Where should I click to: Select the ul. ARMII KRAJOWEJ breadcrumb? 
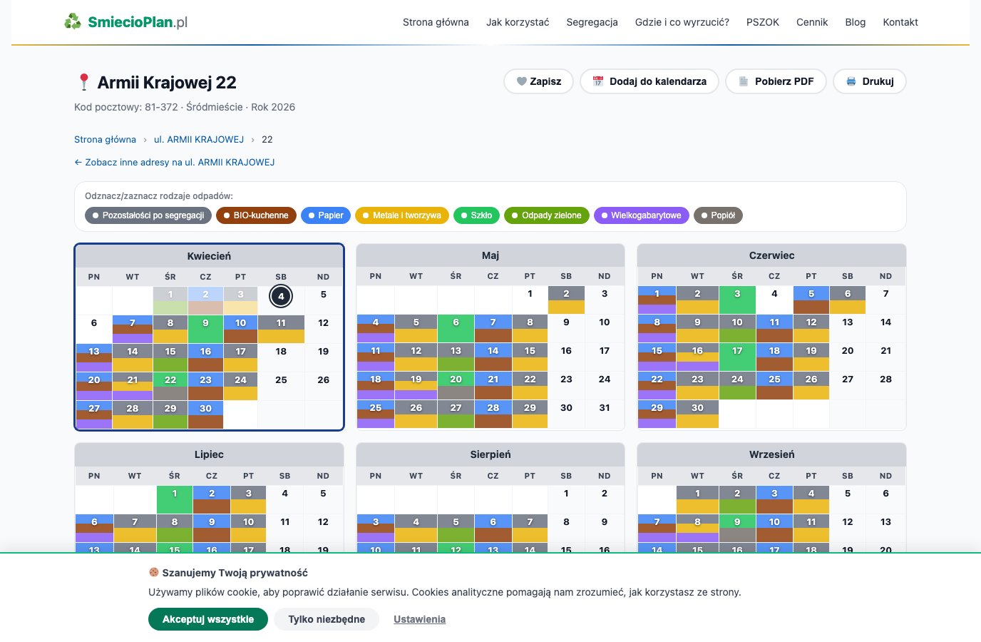tap(199, 139)
